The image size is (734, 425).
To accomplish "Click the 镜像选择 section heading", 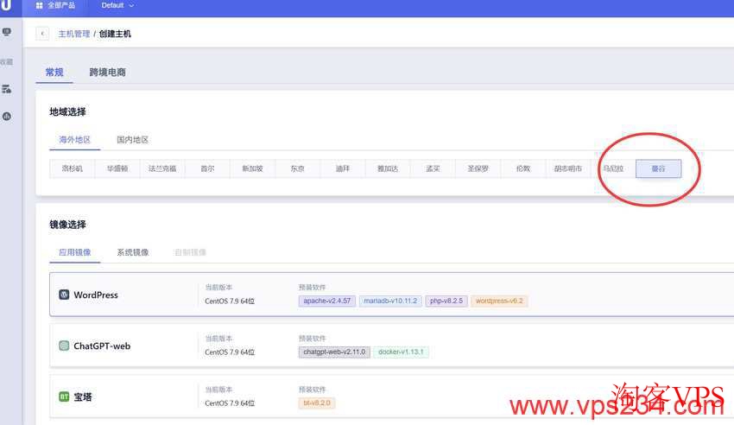I will pos(68,225).
